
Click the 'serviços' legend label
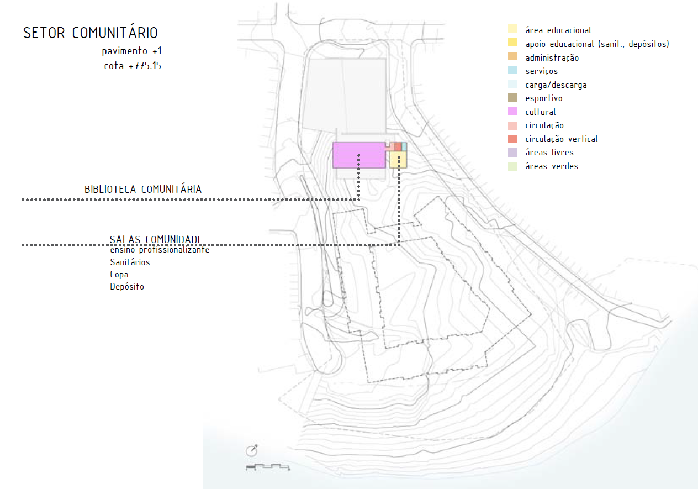coord(542,71)
